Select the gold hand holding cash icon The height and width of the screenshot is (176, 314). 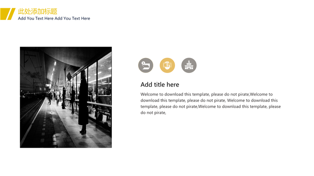click(167, 66)
